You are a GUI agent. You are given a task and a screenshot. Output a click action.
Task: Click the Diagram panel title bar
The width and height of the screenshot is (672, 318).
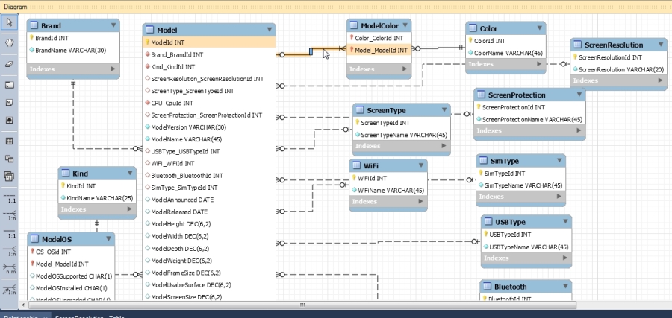pyautogui.click(x=336, y=7)
